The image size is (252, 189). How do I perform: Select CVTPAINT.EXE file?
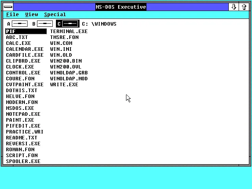pyautogui.click(x=25, y=85)
